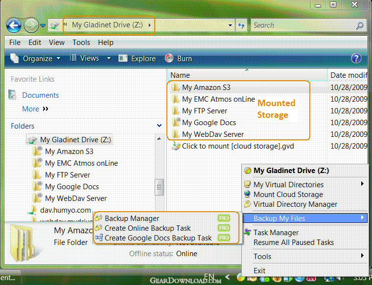Click the drive icon in address bar
This screenshot has height=285, width=372.
(55, 25)
